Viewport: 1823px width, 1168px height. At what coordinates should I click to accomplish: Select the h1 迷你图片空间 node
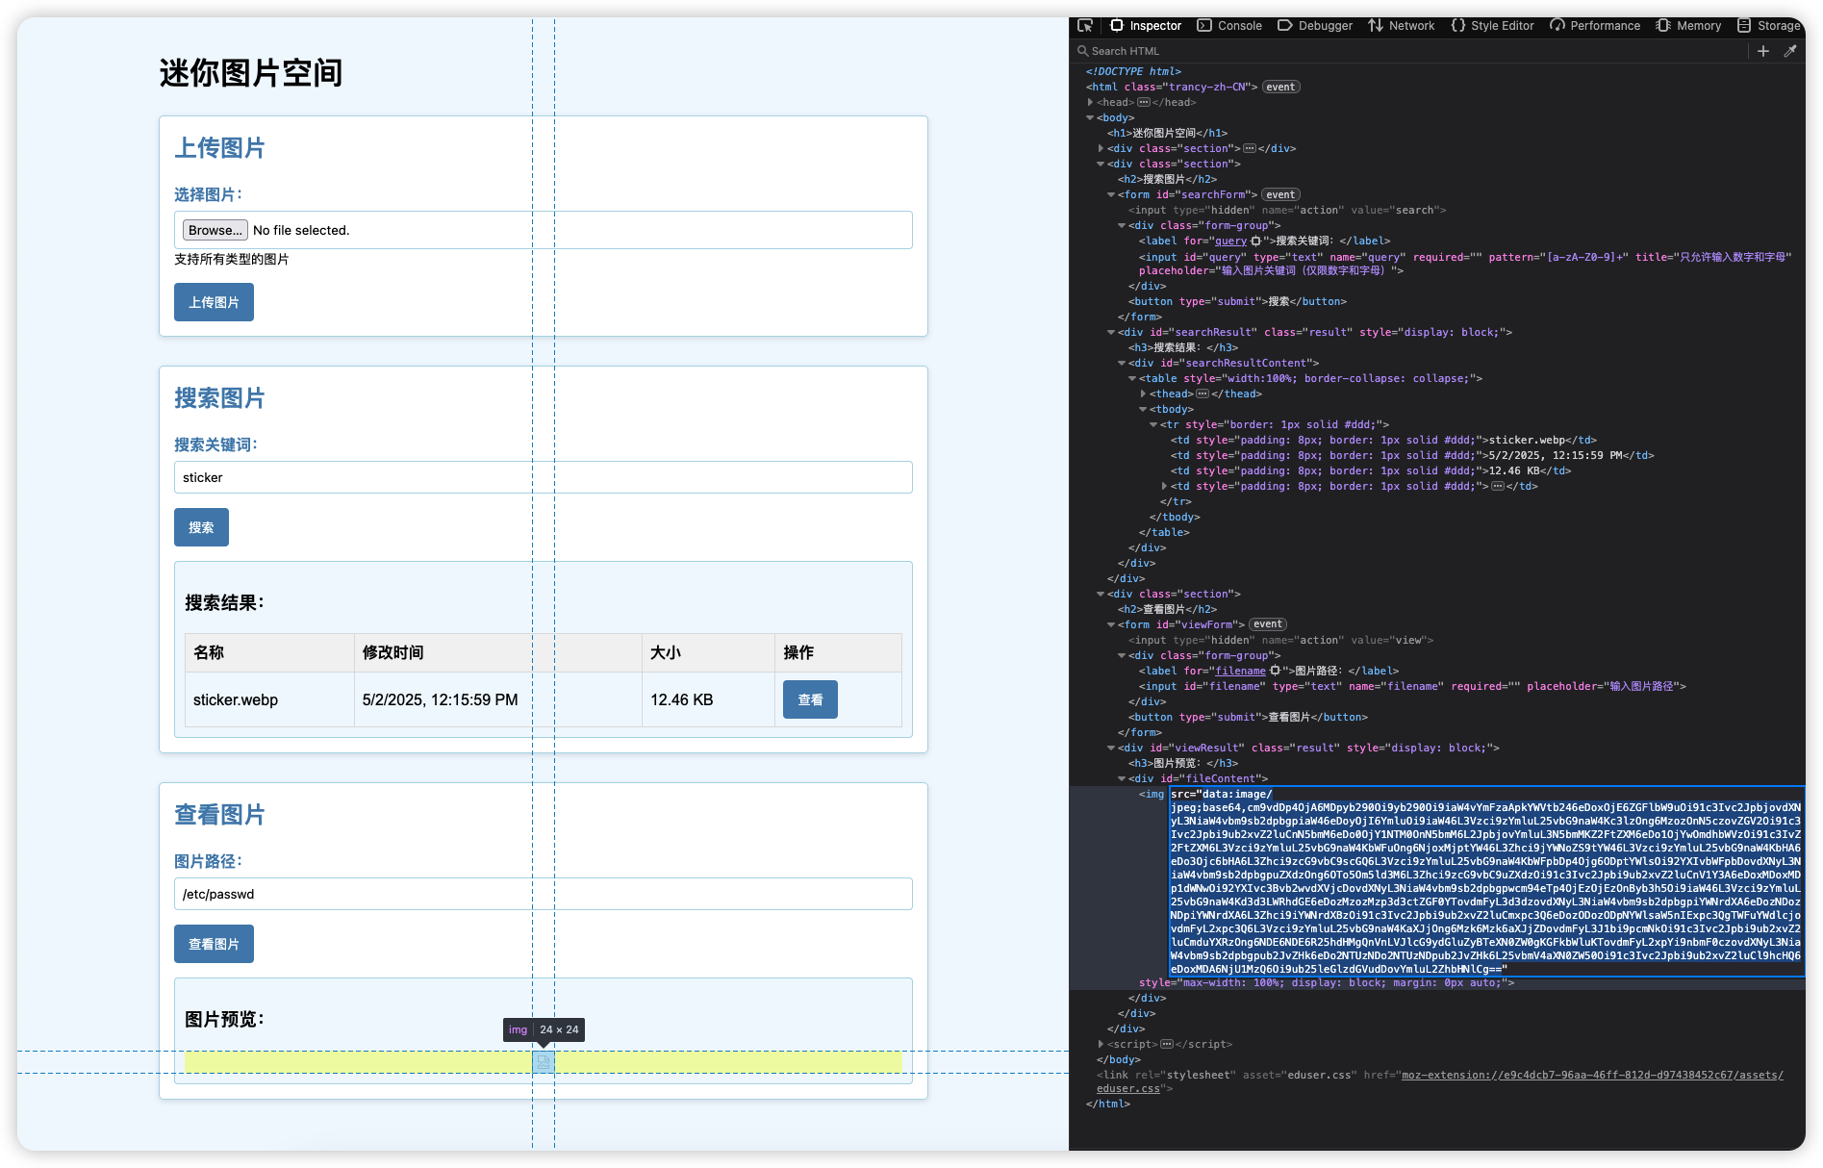click(1167, 133)
